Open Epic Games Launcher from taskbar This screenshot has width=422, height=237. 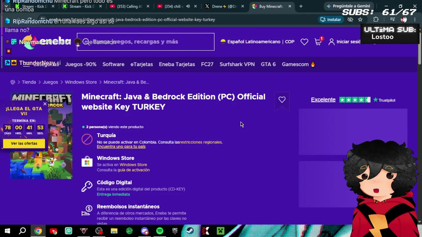[x=175, y=231]
